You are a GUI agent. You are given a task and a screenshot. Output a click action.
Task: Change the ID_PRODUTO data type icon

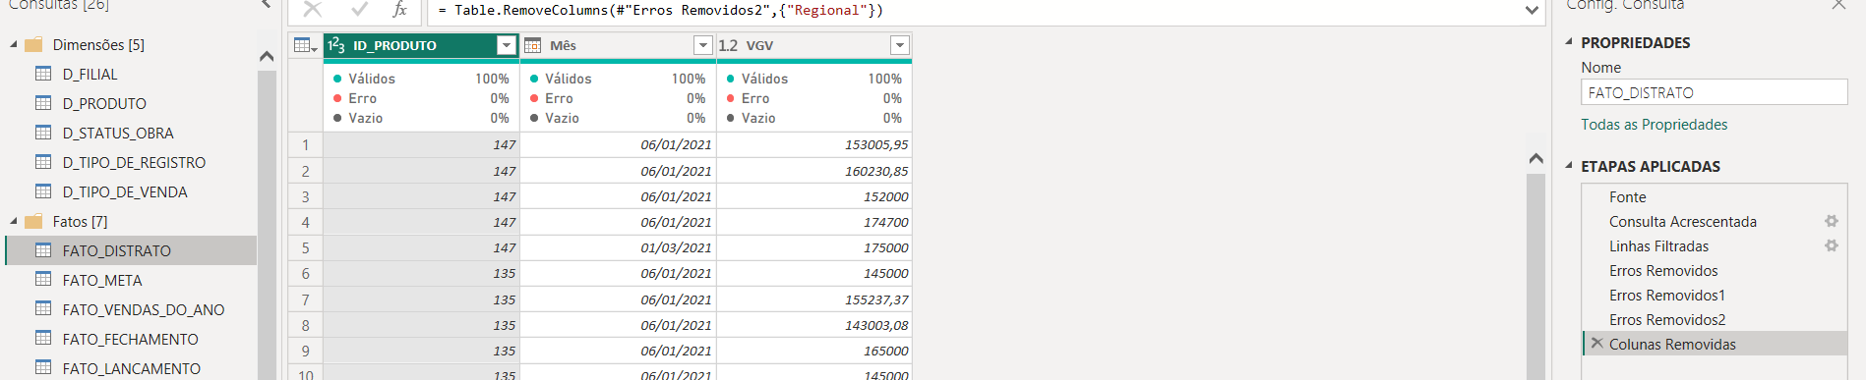[336, 45]
